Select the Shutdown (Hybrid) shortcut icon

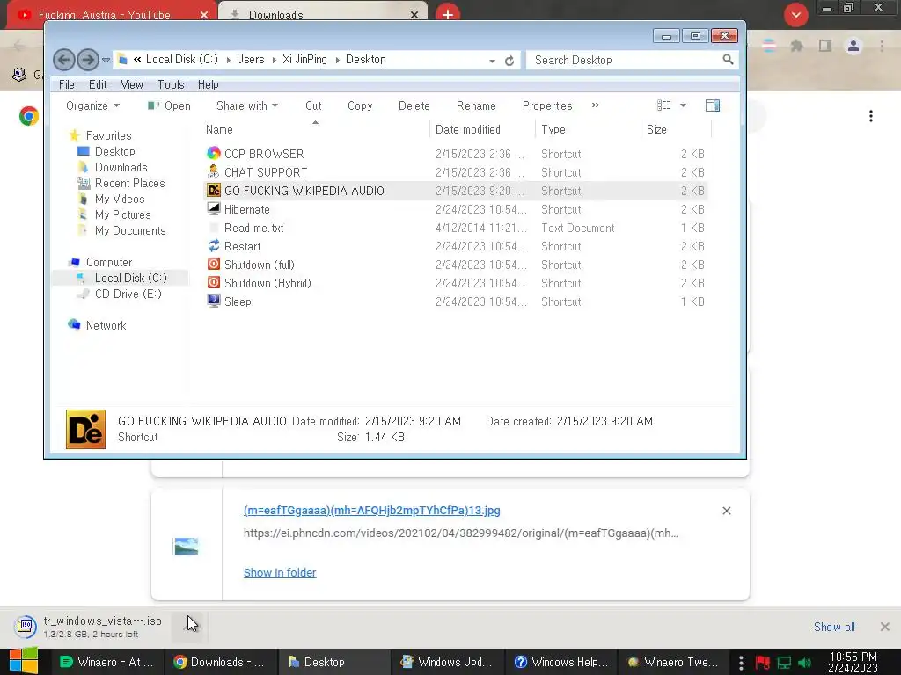coord(214,282)
